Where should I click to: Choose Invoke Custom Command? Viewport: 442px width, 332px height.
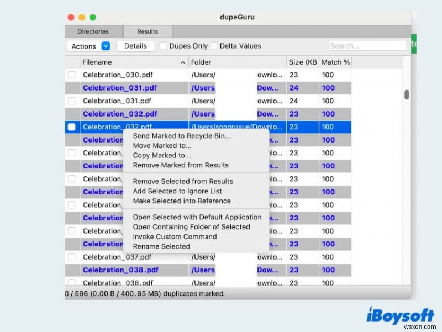click(x=175, y=237)
